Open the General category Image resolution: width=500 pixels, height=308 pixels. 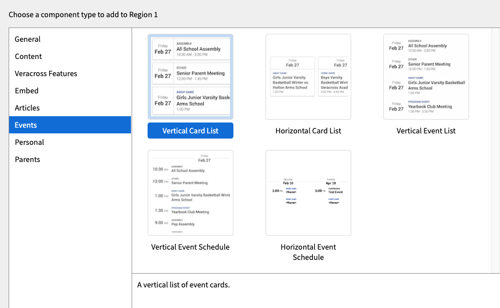[27, 39]
